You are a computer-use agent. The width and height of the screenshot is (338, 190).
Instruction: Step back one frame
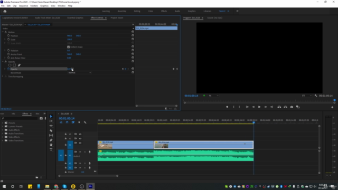pyautogui.click(x=253, y=107)
